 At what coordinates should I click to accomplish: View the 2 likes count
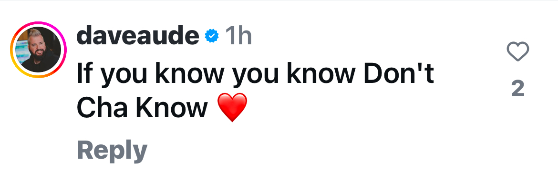pyautogui.click(x=518, y=89)
